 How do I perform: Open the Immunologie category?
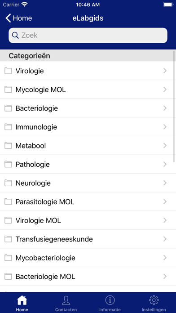88,127
